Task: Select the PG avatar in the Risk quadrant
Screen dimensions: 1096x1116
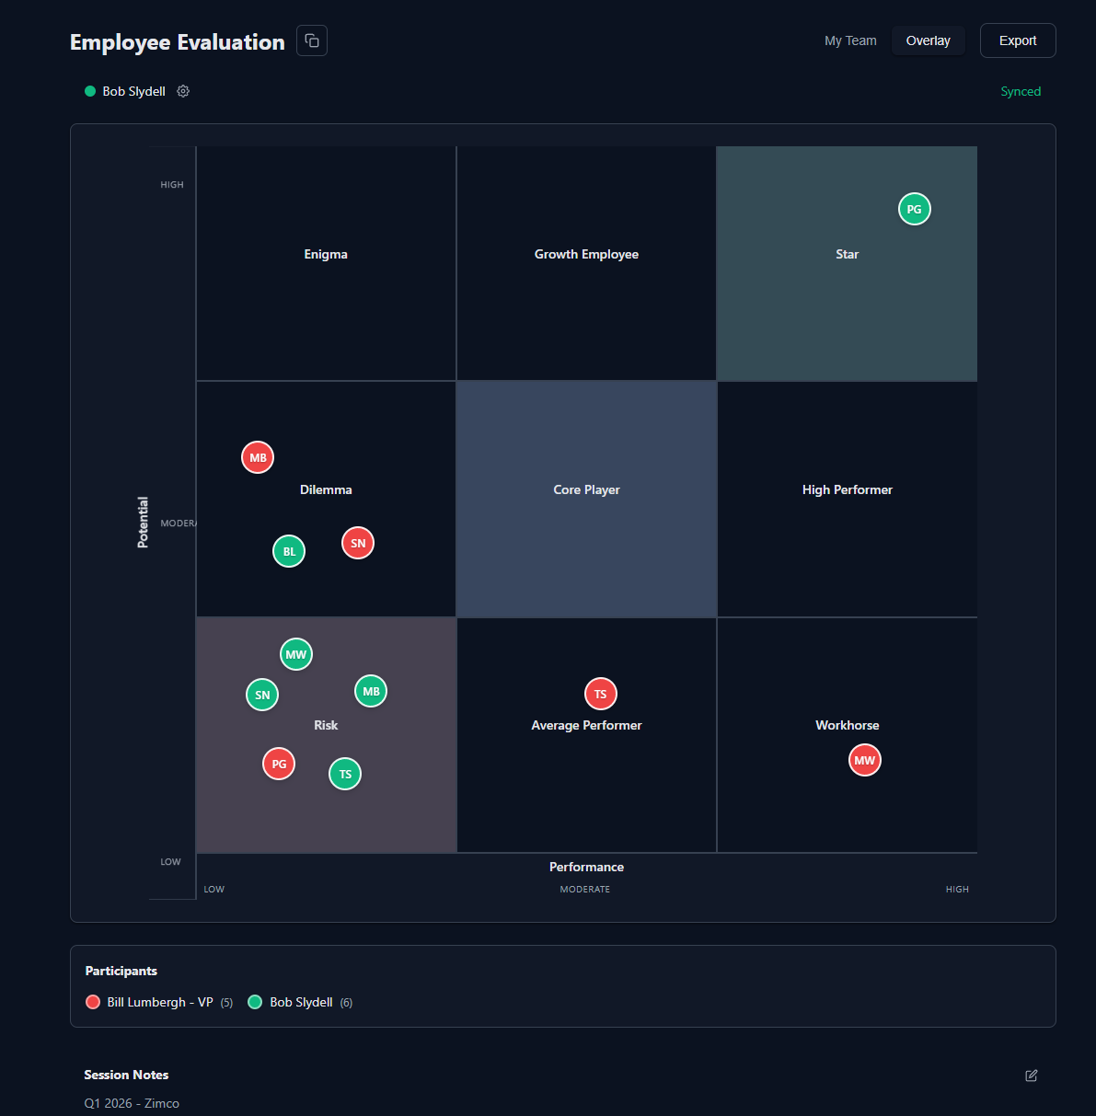Action: click(x=278, y=764)
